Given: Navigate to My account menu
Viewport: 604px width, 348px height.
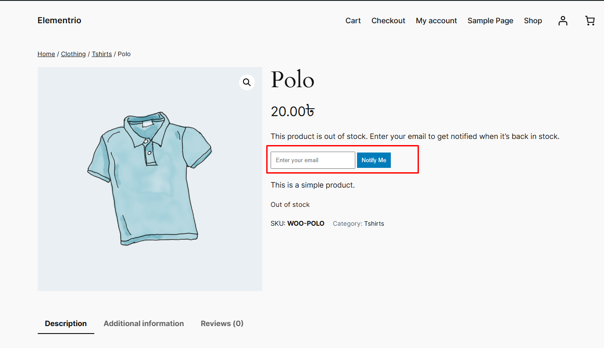Looking at the screenshot, I should click(436, 21).
